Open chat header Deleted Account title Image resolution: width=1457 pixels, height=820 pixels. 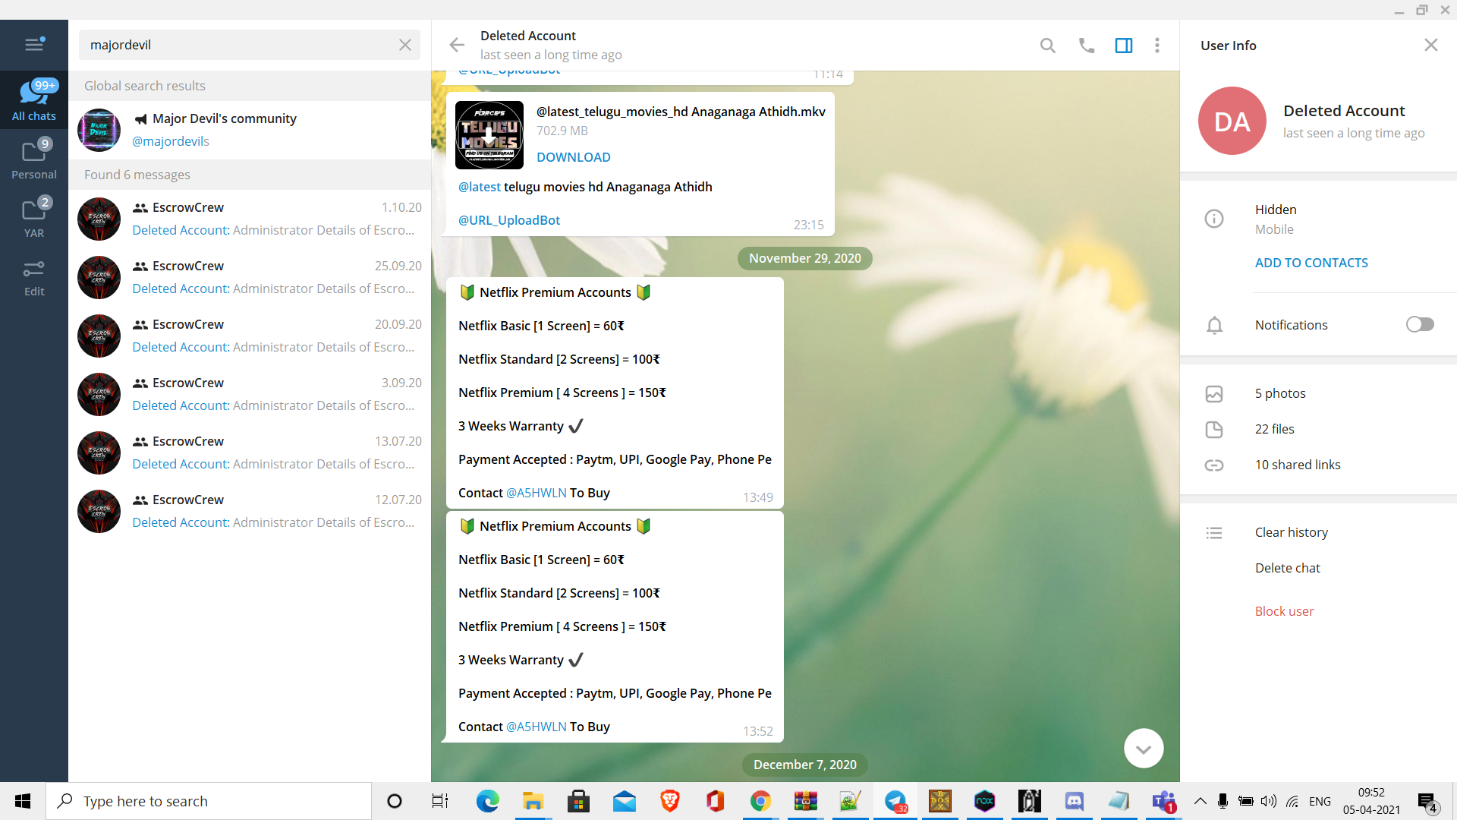click(x=527, y=36)
